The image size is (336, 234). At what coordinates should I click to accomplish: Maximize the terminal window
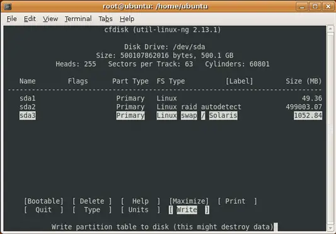[315, 6]
